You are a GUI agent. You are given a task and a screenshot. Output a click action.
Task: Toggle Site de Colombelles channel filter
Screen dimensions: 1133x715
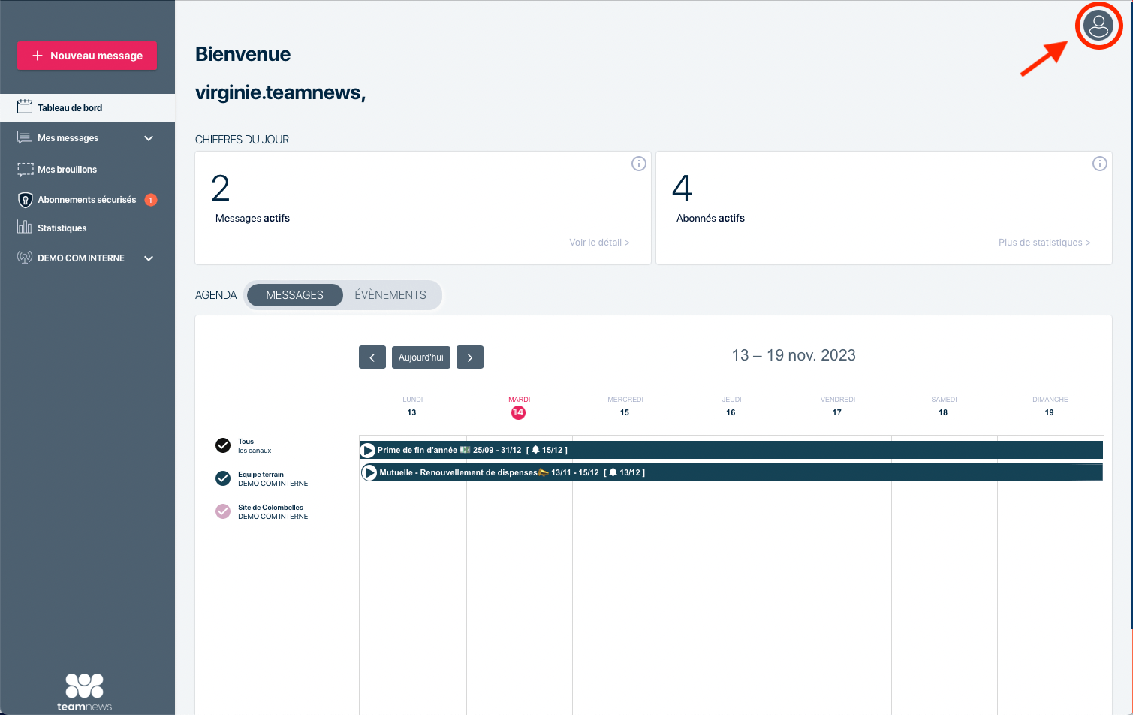pyautogui.click(x=223, y=511)
